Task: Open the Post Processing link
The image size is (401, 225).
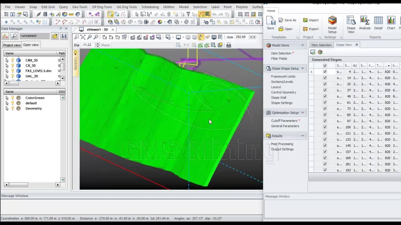Action: point(282,144)
